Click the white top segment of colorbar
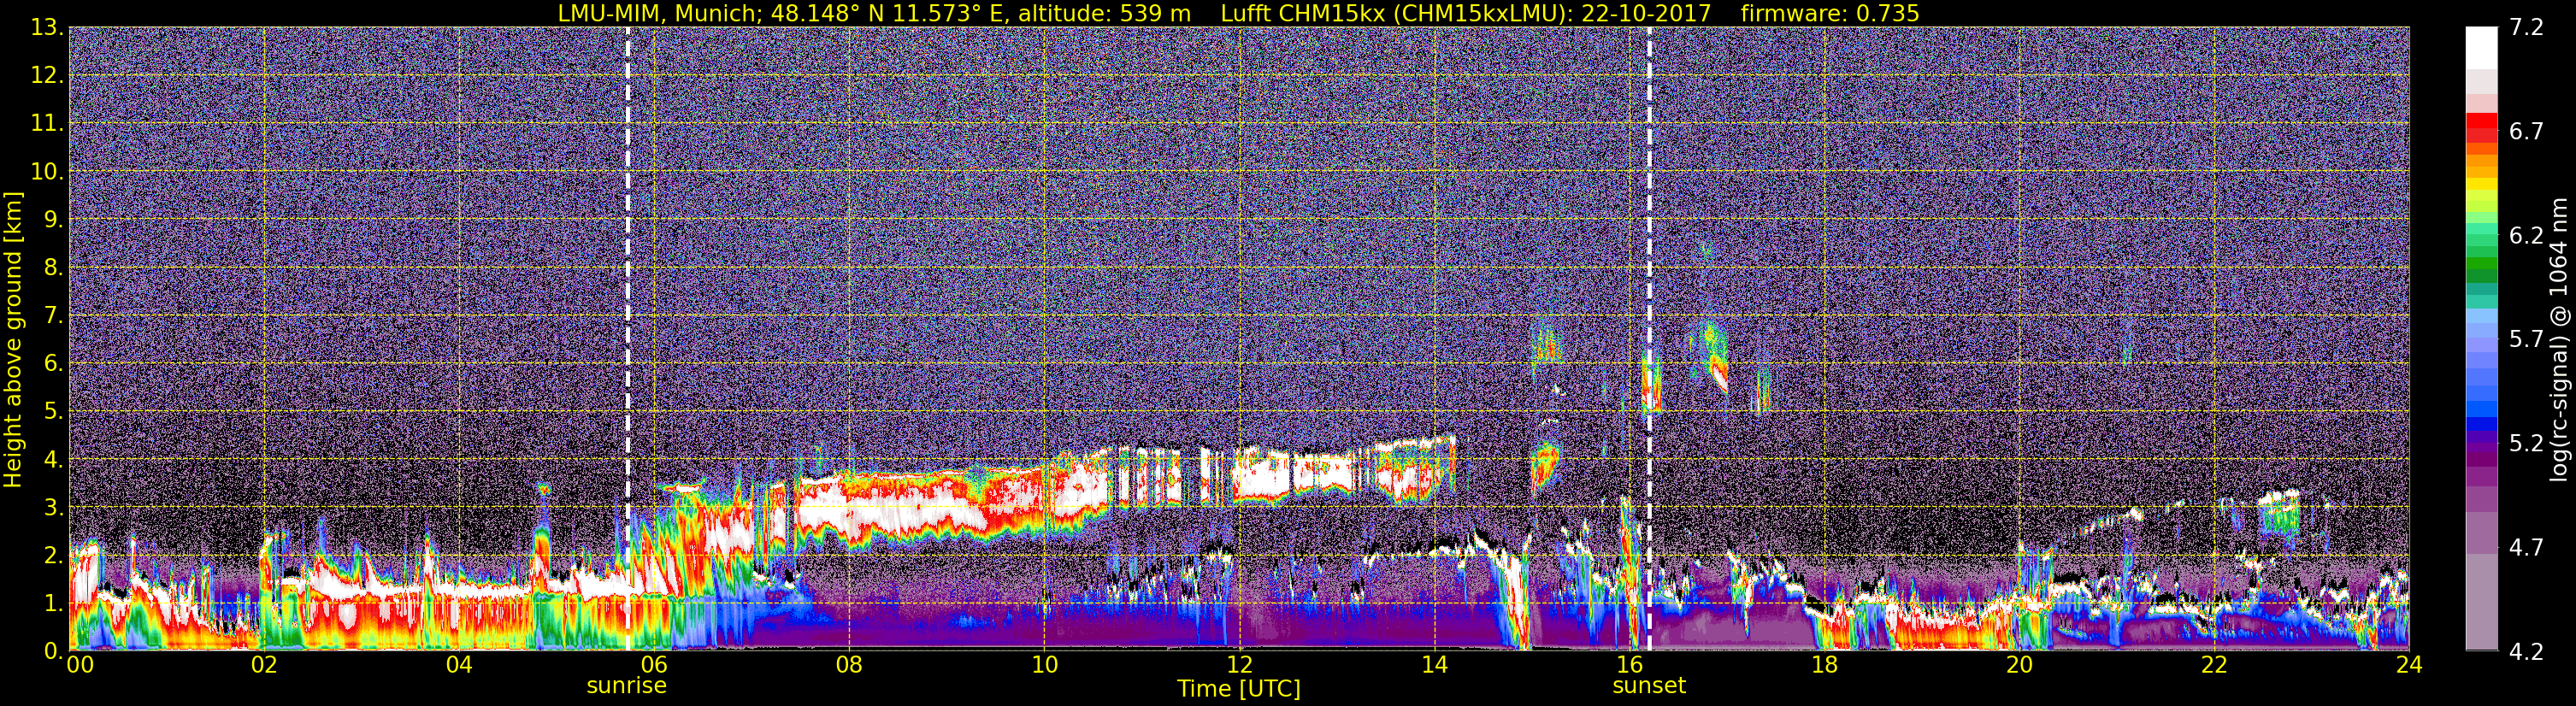Screen dimensions: 2576x706 coord(2481,48)
